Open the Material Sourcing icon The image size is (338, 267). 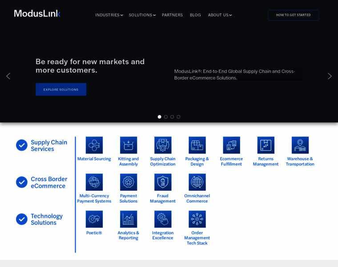94,145
